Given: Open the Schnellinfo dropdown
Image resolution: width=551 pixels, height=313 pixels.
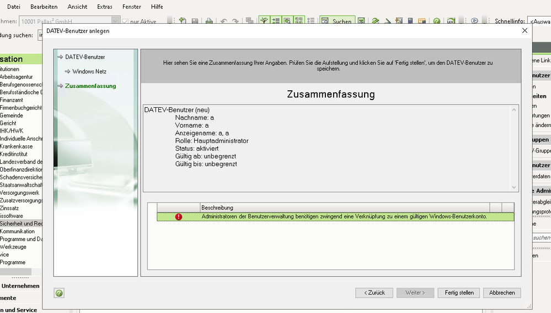Looking at the screenshot, I should (538, 21).
